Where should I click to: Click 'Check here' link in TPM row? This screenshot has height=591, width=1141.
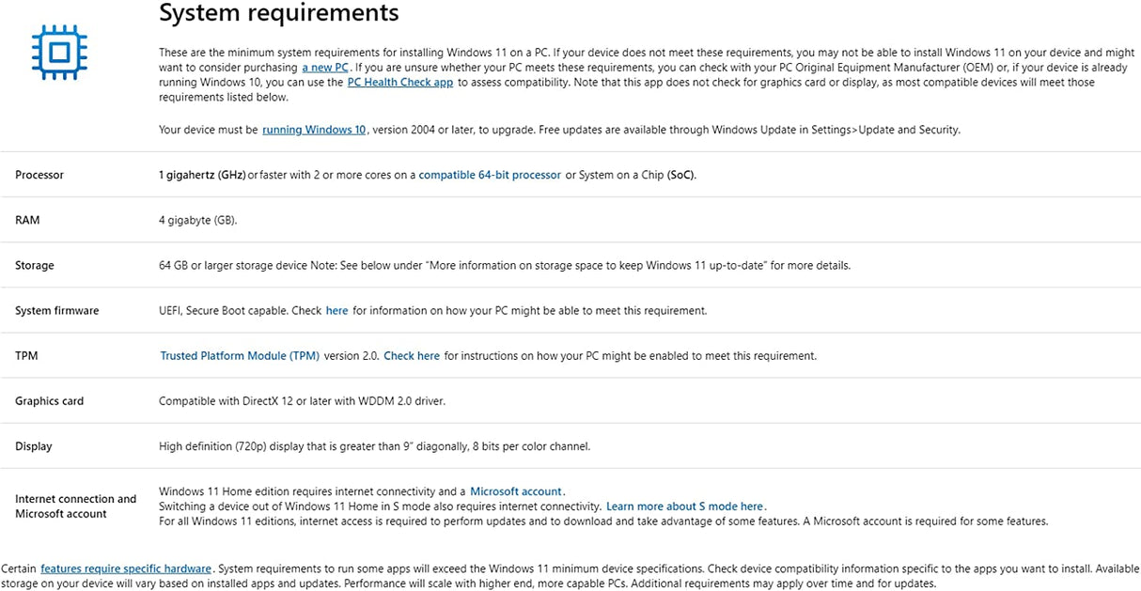(x=412, y=356)
